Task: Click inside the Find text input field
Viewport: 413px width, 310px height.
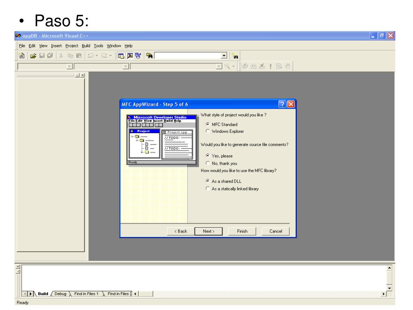Action: (188, 56)
